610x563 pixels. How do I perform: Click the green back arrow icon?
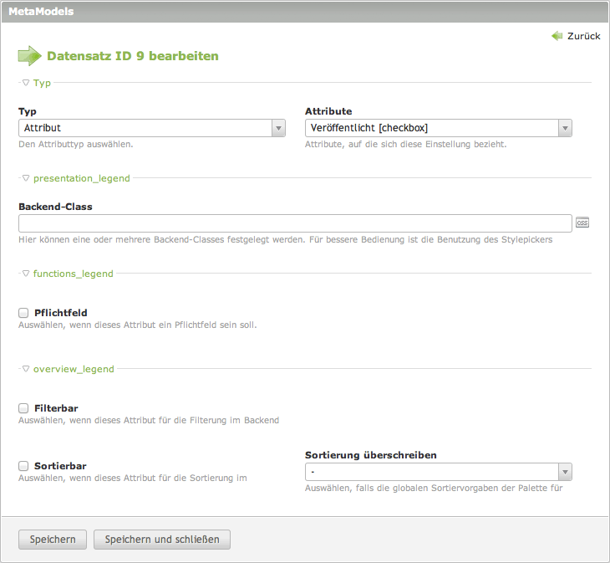[557, 36]
